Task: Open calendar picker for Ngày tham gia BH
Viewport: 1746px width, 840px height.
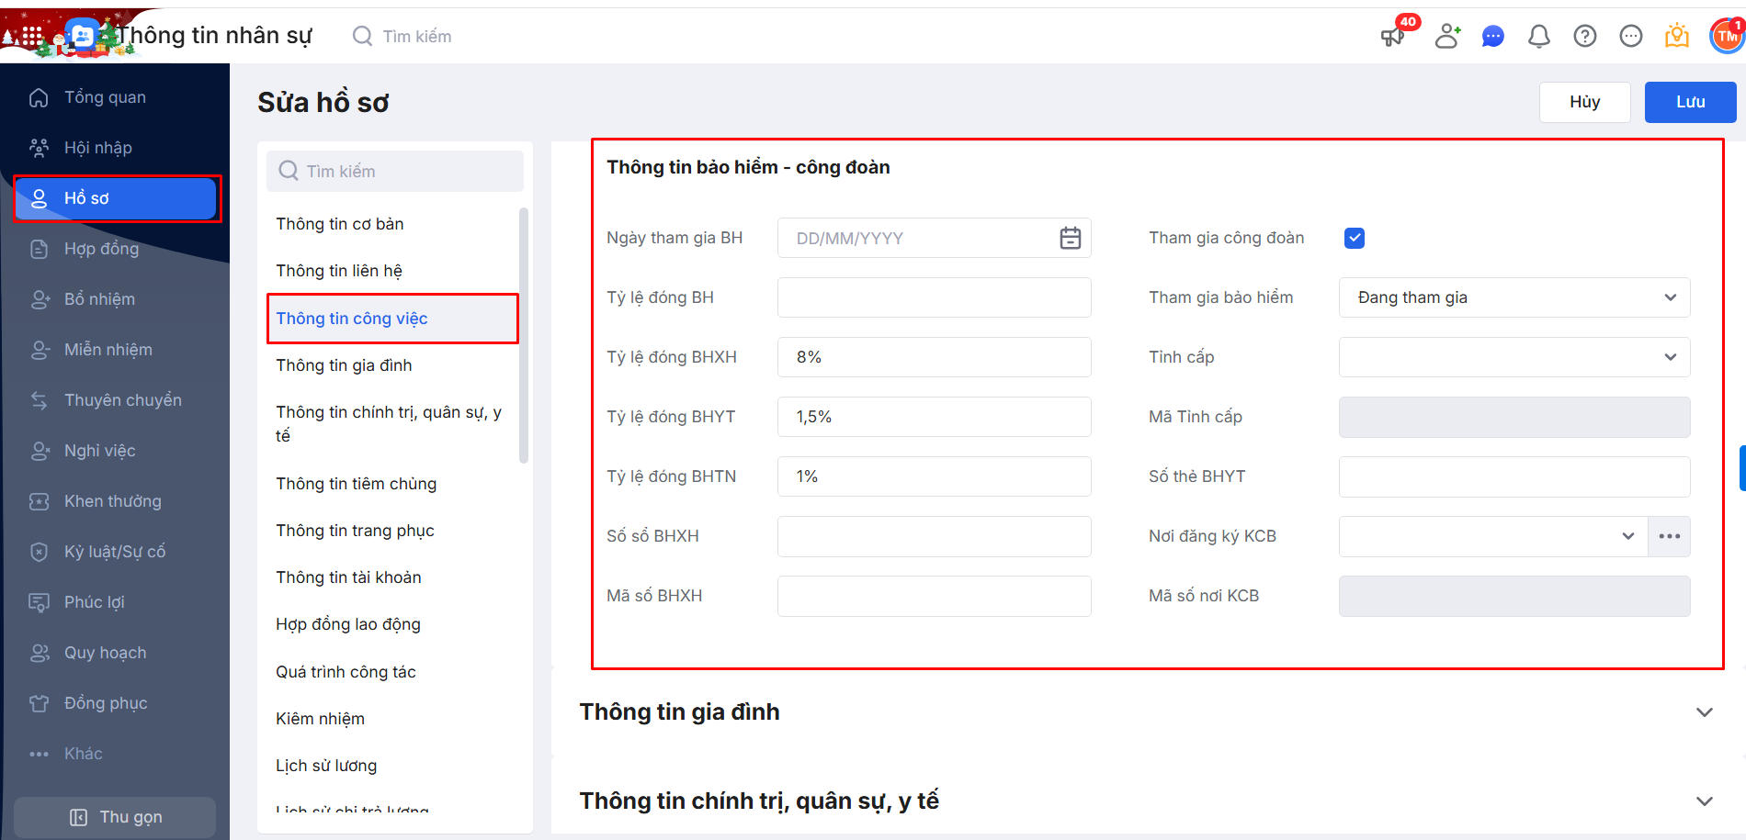Action: (1071, 238)
